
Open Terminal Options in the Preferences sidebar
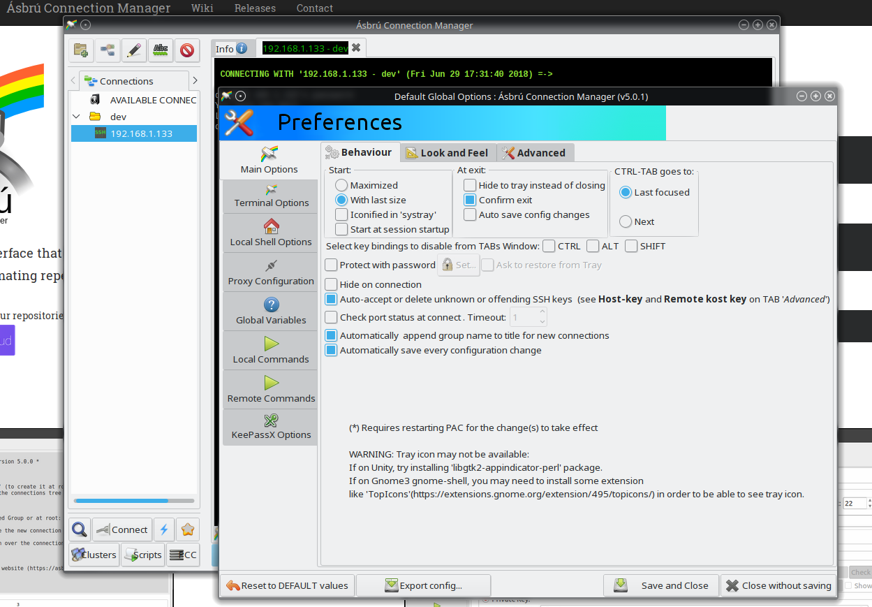[269, 196]
